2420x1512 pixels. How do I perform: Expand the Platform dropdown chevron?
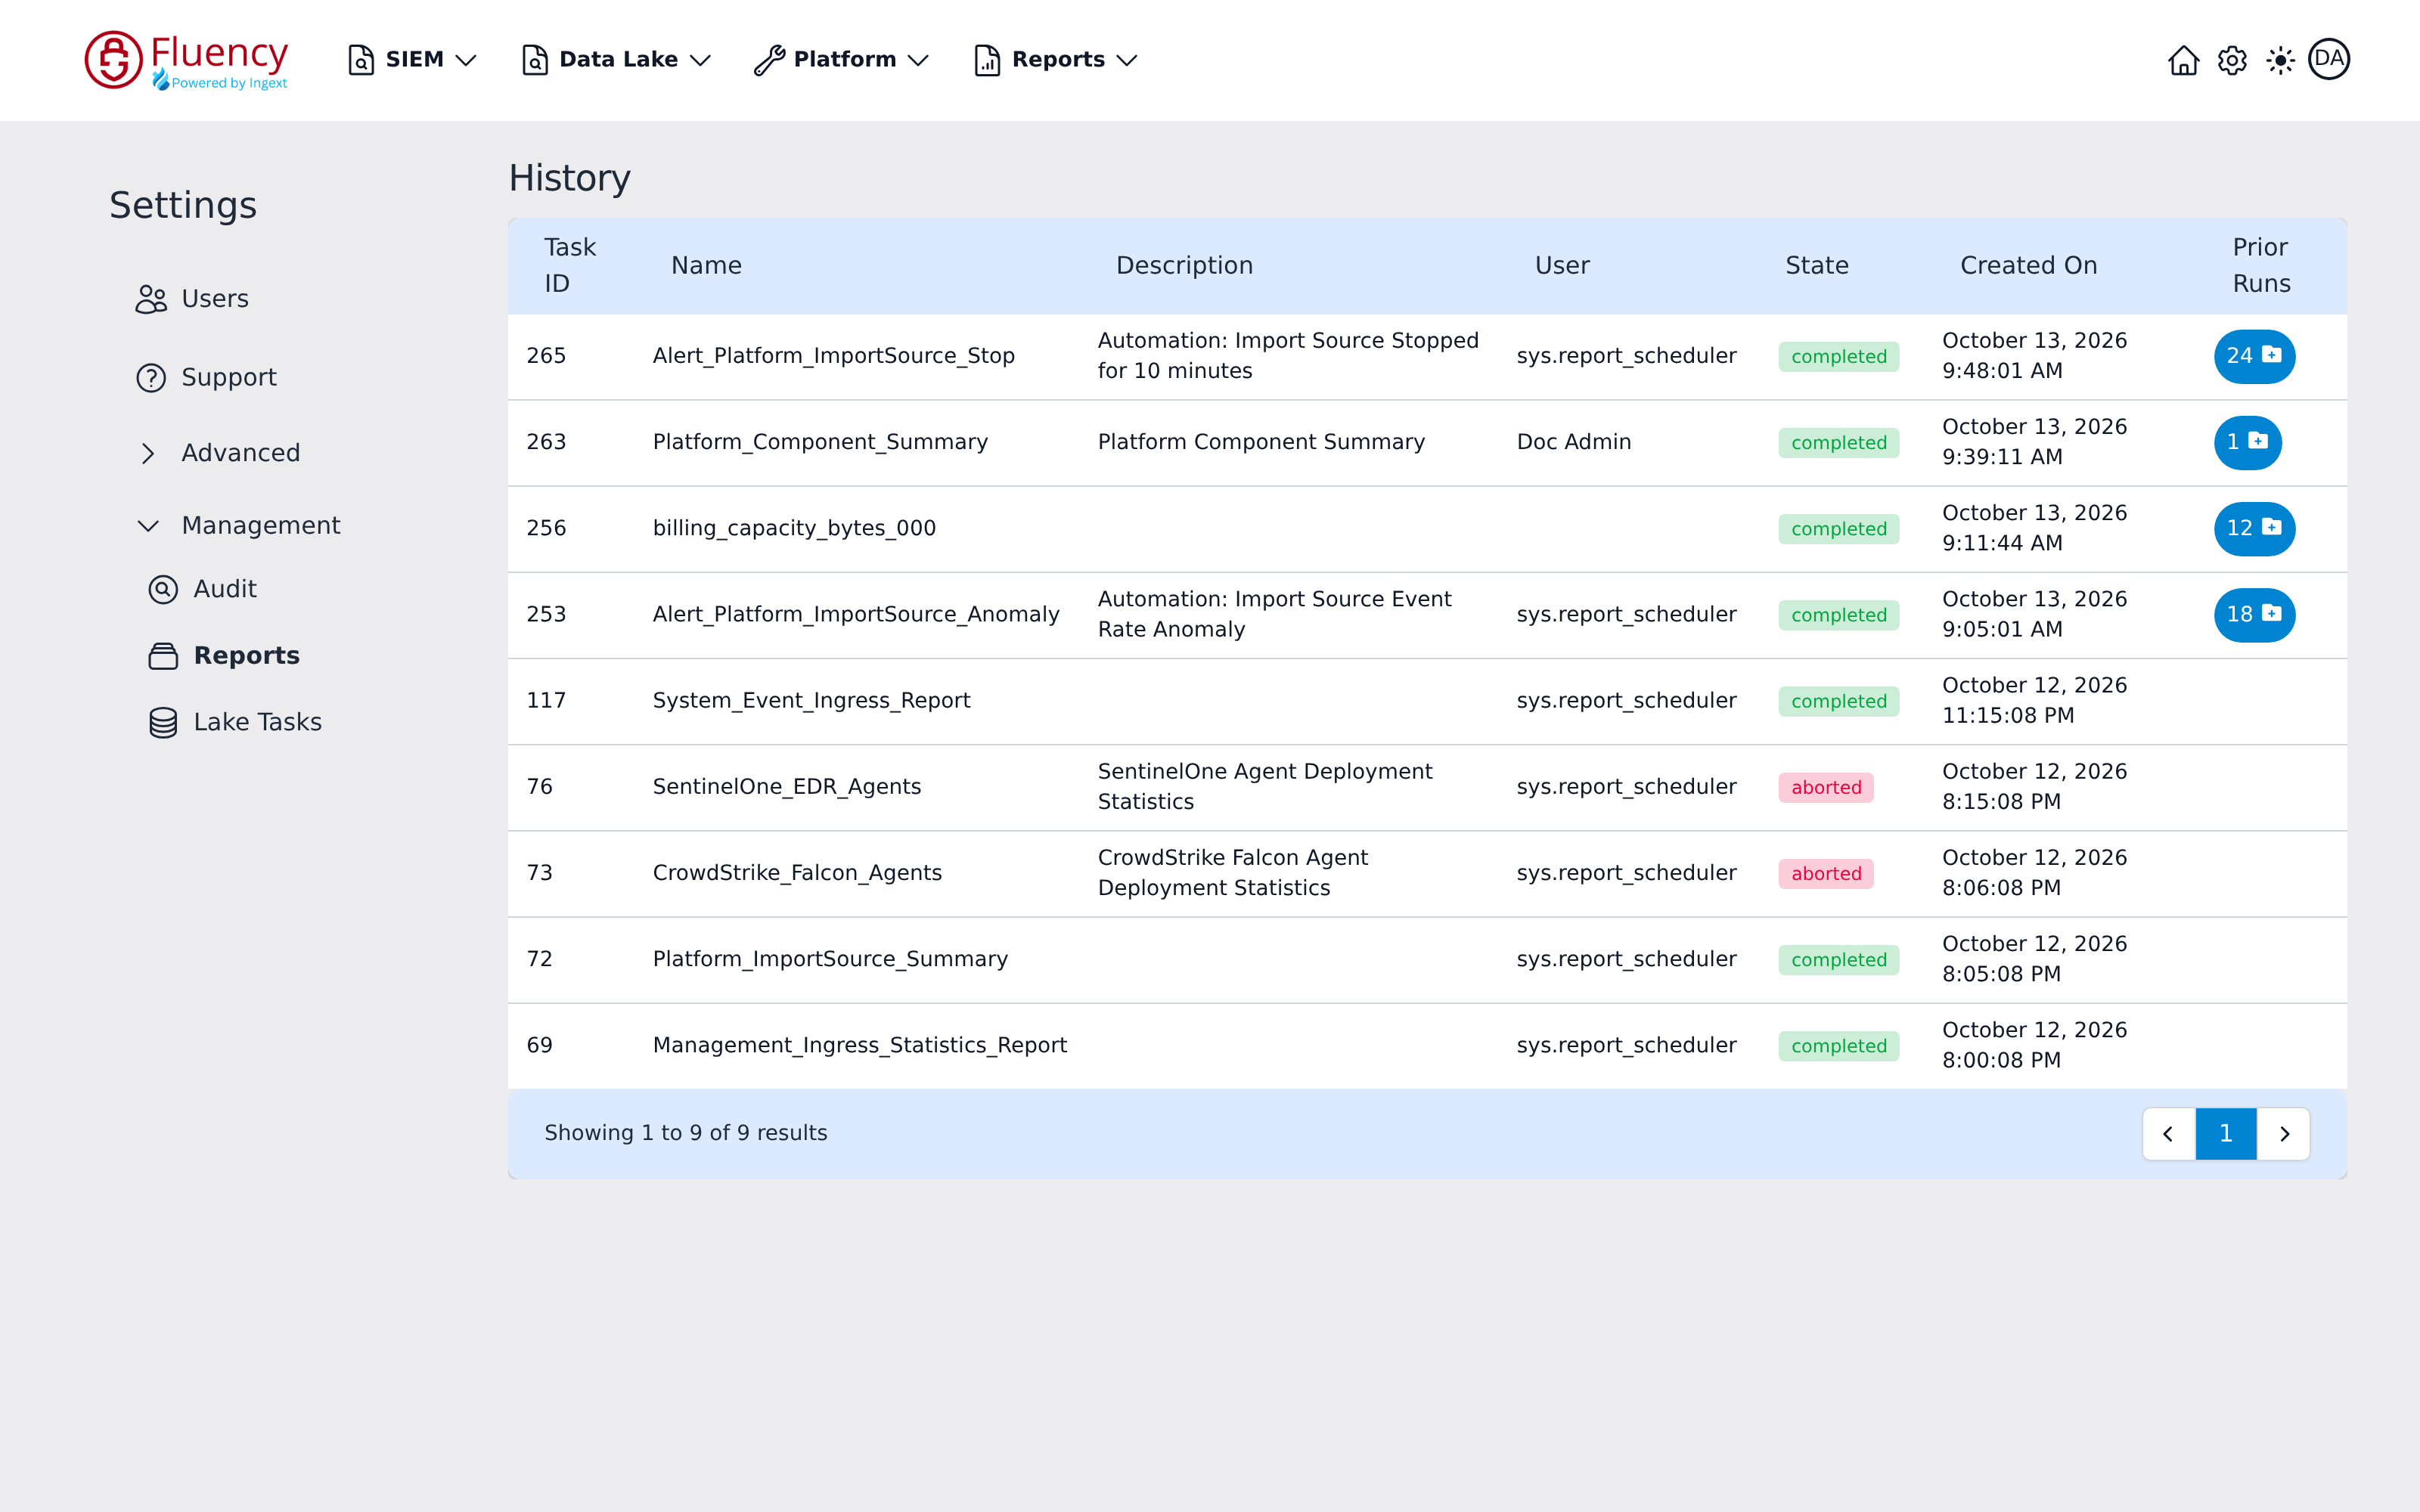tap(919, 60)
